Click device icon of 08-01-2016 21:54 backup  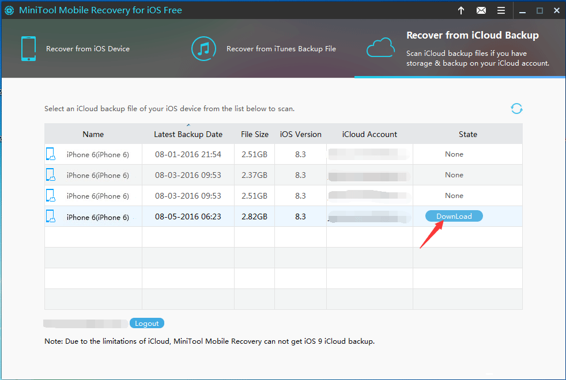pyautogui.click(x=51, y=154)
